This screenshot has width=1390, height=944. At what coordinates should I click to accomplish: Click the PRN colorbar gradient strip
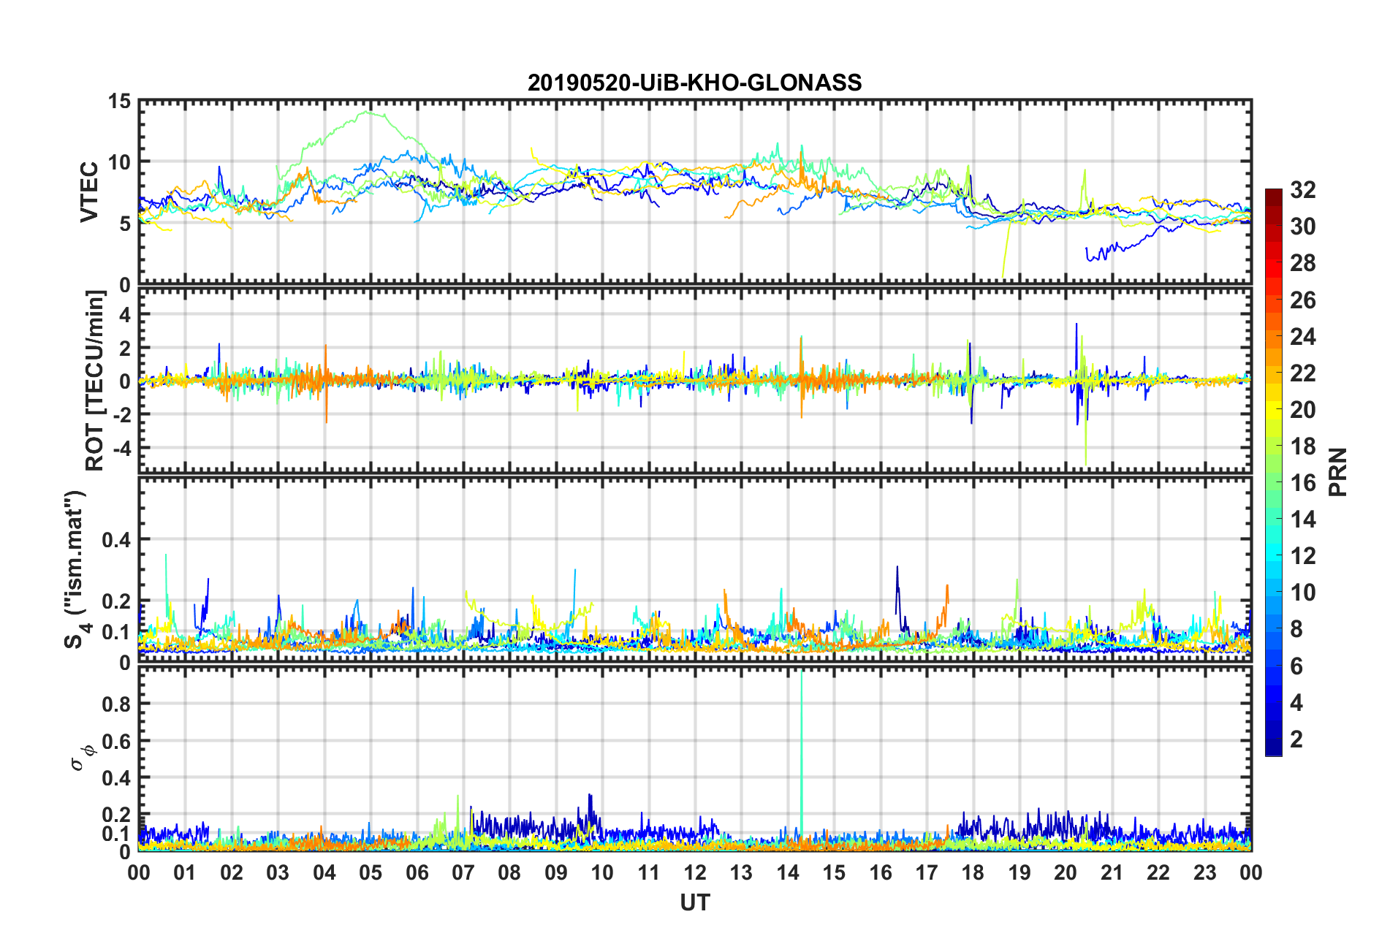[1273, 473]
